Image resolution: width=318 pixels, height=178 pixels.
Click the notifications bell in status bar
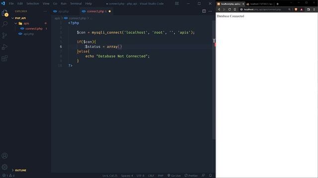click(211, 176)
